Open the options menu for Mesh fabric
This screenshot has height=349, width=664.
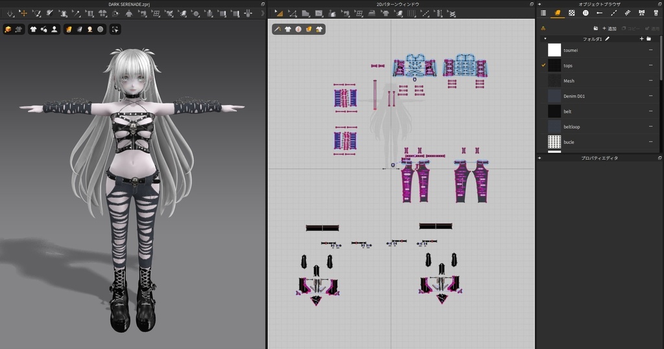coord(651,80)
